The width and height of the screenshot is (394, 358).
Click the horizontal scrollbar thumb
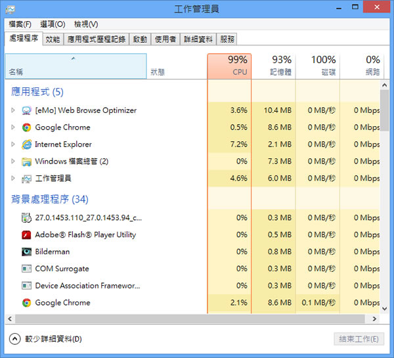coord(190,319)
